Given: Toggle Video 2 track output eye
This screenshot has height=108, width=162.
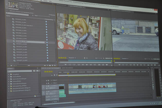Looking at the screenshot, I should point(47,83).
